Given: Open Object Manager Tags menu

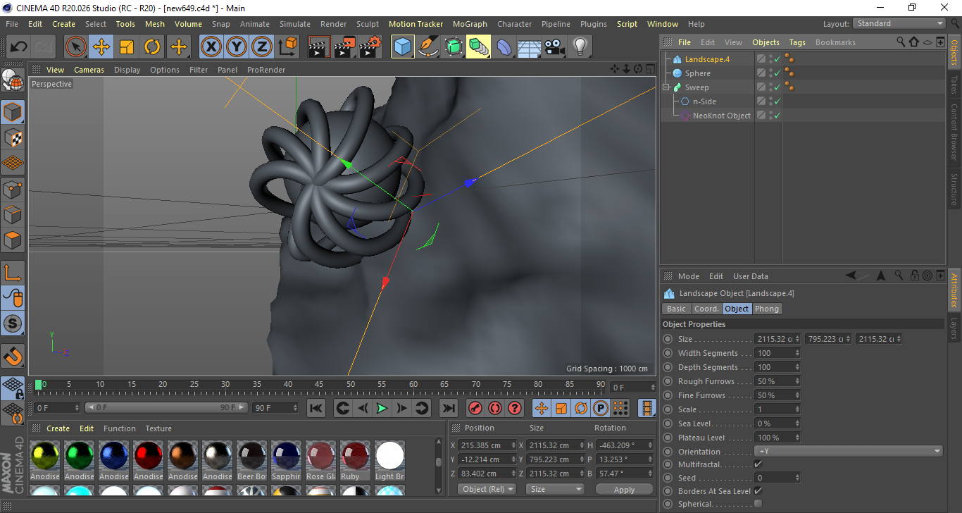Looking at the screenshot, I should point(797,42).
